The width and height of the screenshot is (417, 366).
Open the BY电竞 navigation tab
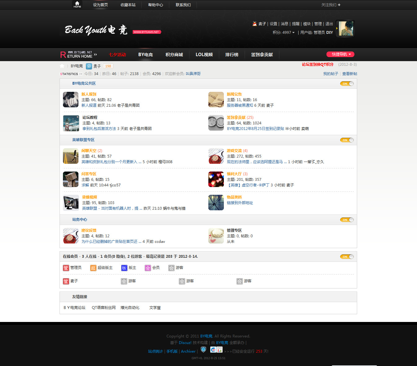tap(145, 55)
